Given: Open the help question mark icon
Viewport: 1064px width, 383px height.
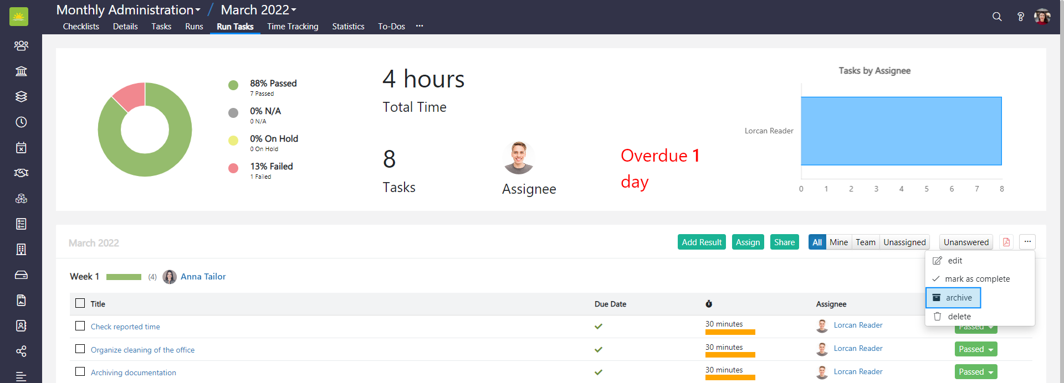Looking at the screenshot, I should pos(1020,17).
